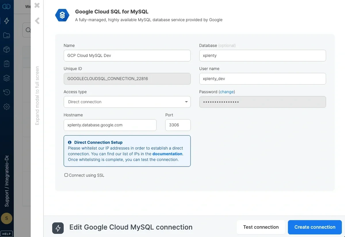
Task: Open the folder icon in the left sidebar
Action: pyautogui.click(x=6, y=35)
